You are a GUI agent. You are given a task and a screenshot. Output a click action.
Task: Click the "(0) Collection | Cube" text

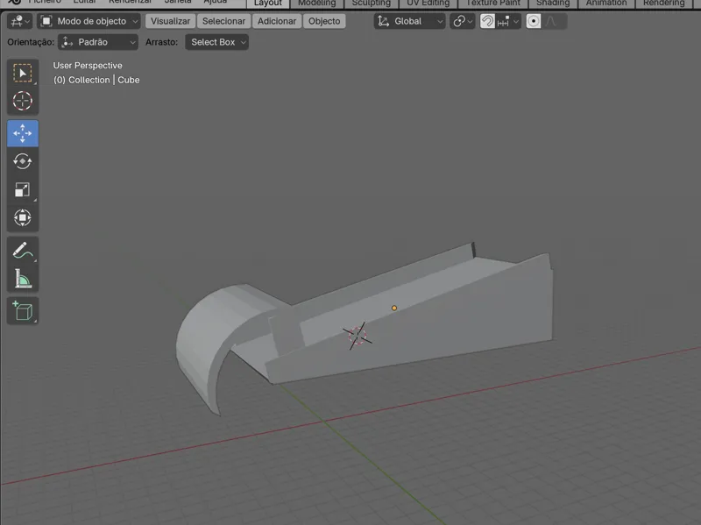(x=96, y=80)
